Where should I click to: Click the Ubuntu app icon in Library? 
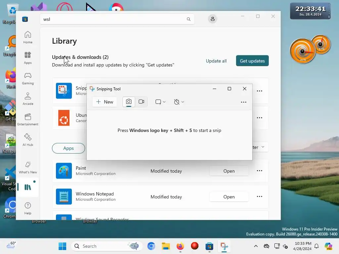(x=64, y=118)
